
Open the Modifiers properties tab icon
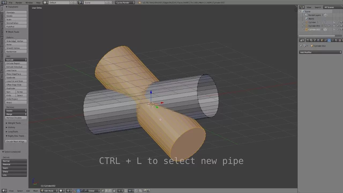(329, 40)
